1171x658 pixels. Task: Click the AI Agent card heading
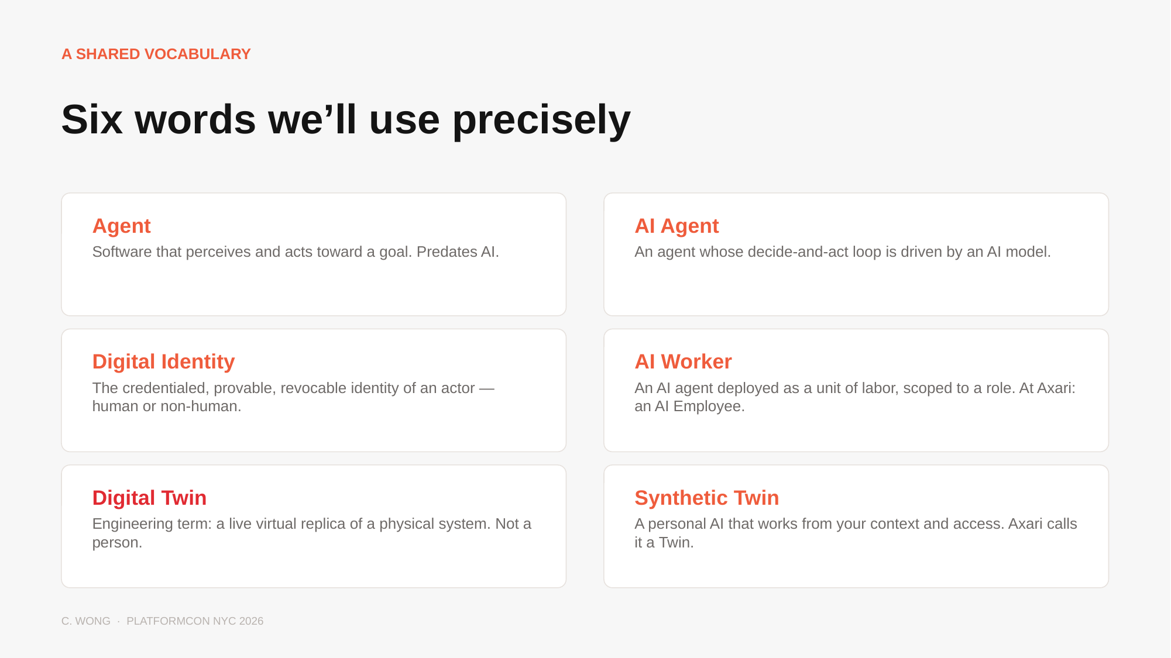pos(676,226)
